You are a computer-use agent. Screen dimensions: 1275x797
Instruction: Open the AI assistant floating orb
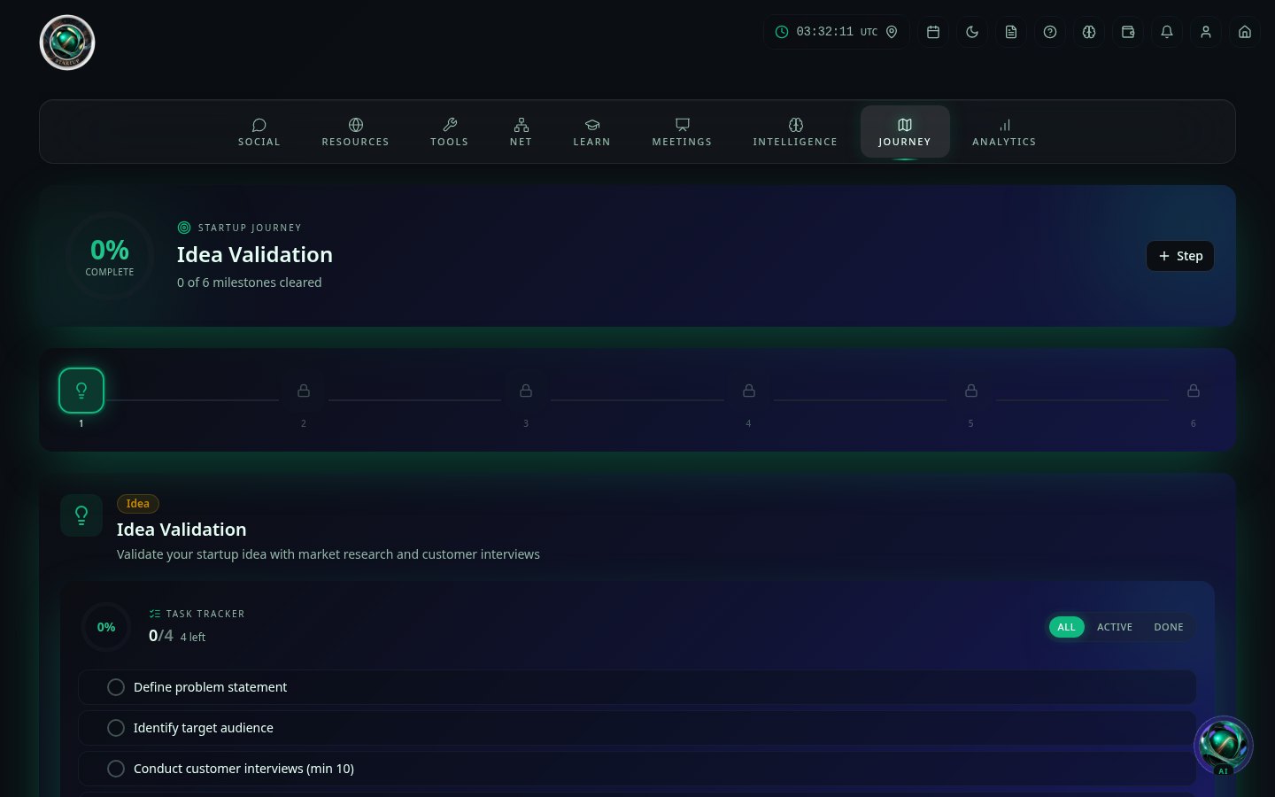(1224, 746)
